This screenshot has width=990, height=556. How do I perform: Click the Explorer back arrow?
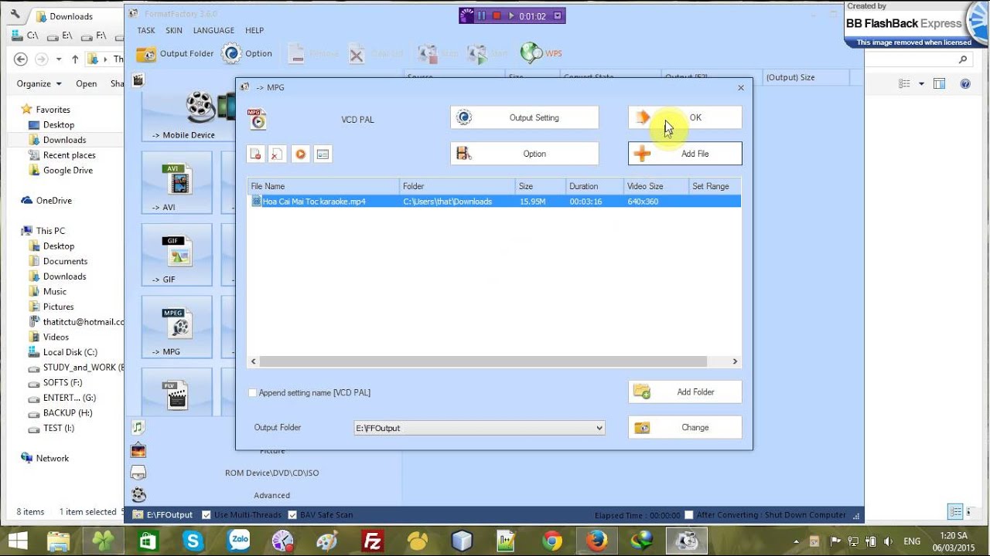pyautogui.click(x=21, y=59)
